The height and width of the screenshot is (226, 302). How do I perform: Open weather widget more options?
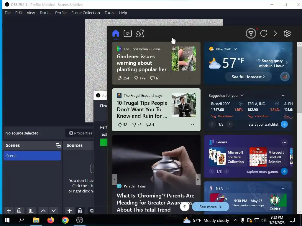coord(284,49)
